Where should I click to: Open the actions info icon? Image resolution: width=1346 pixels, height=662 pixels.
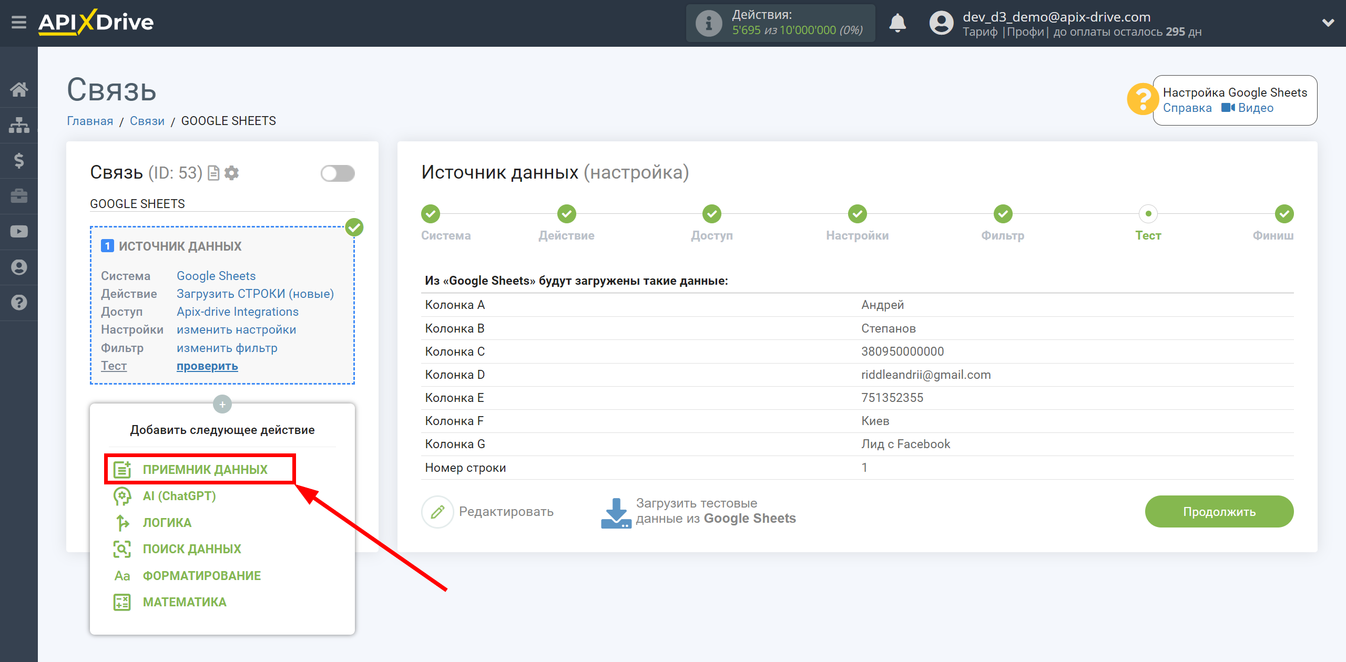tap(708, 23)
